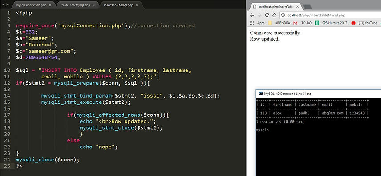Close the mysqlConnection.php editor tab
The width and height of the screenshot is (381, 176).
[50, 5]
